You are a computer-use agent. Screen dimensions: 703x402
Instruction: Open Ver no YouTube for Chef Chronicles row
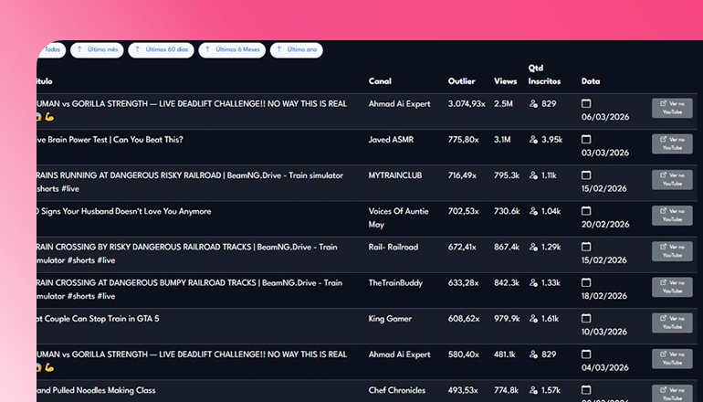[672, 394]
